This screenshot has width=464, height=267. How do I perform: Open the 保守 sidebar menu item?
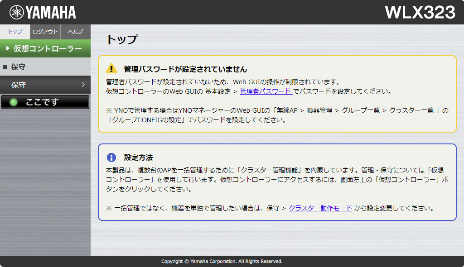pyautogui.click(x=19, y=85)
